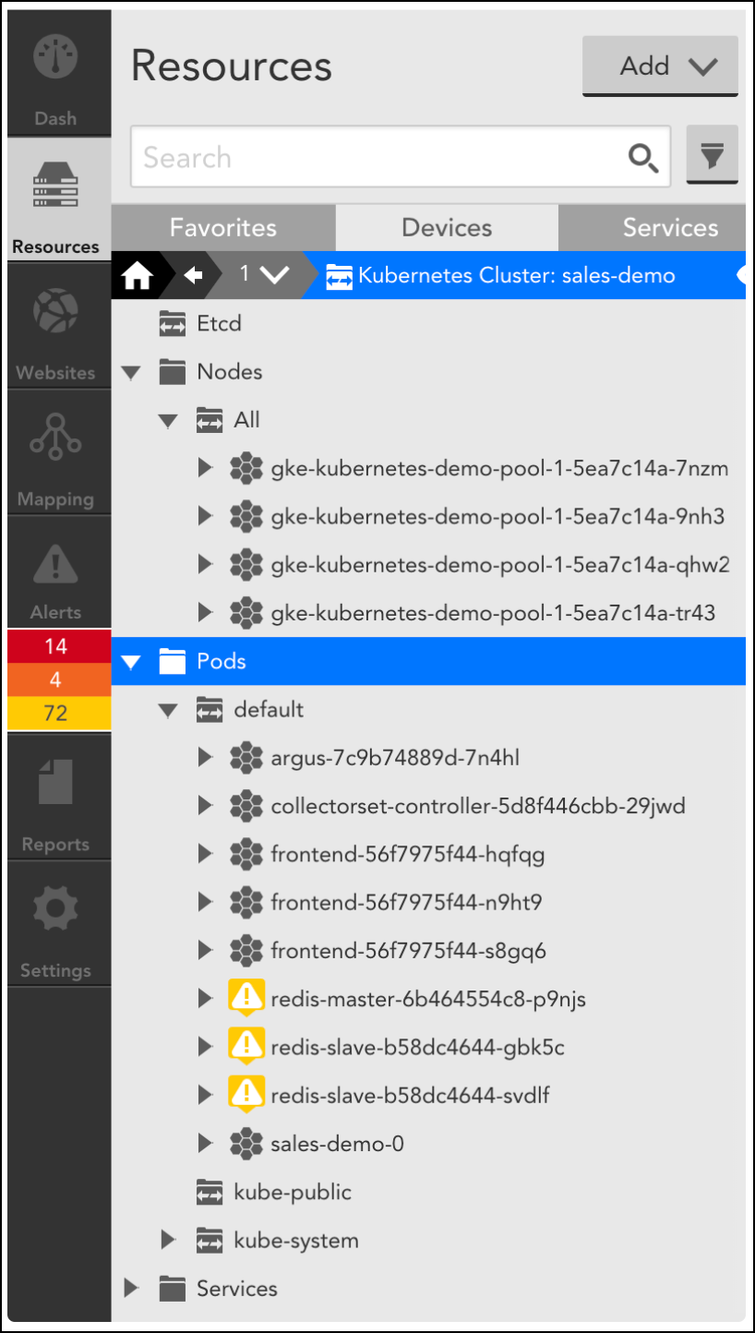Viewport: 755px width, 1333px height.
Task: Click the filter funnel icon
Action: (712, 156)
